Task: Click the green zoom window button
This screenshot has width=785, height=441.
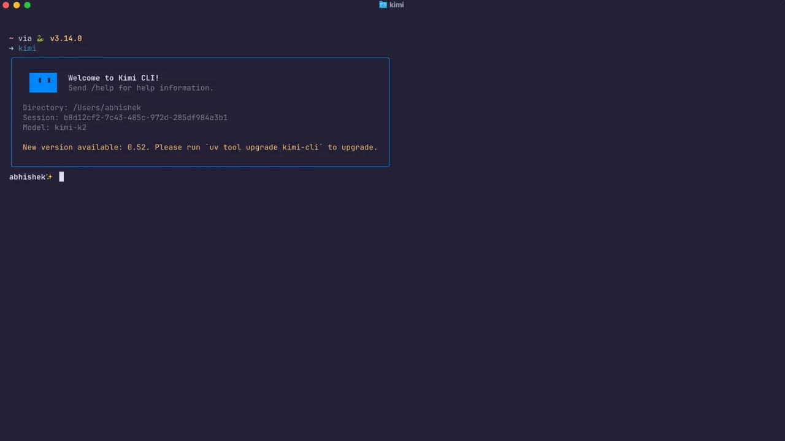Action: coord(27,5)
